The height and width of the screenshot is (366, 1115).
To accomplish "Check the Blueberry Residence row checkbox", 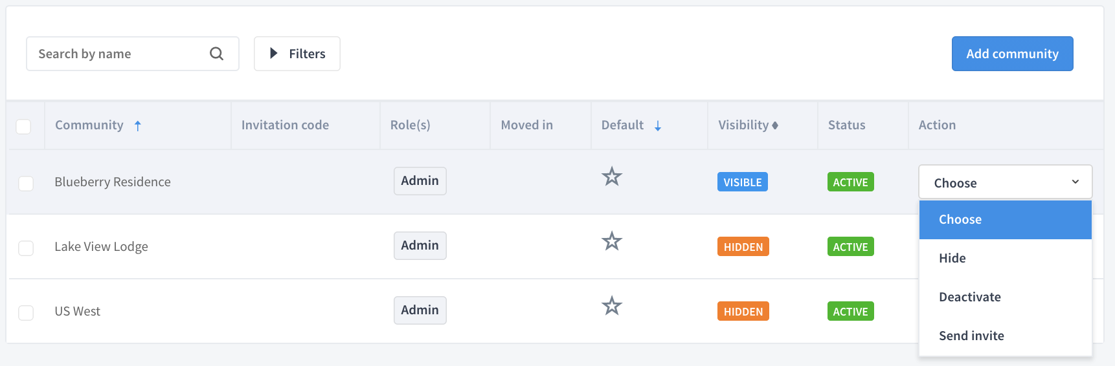I will point(26,184).
